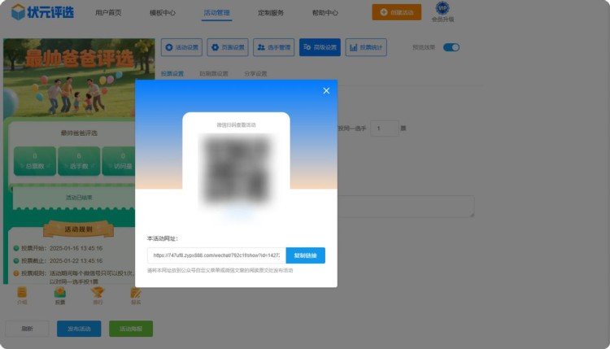The height and width of the screenshot is (349, 610).
Task: Open 选手管理 toolbar button
Action: point(273,47)
